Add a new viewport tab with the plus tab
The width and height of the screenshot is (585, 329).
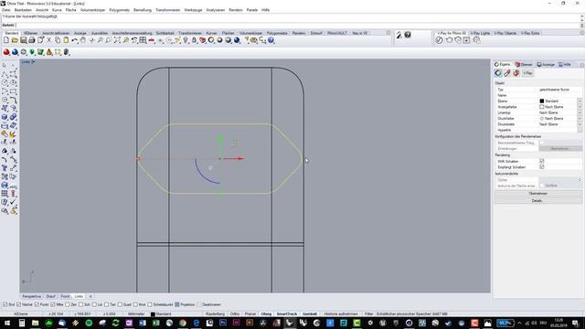pos(90,296)
